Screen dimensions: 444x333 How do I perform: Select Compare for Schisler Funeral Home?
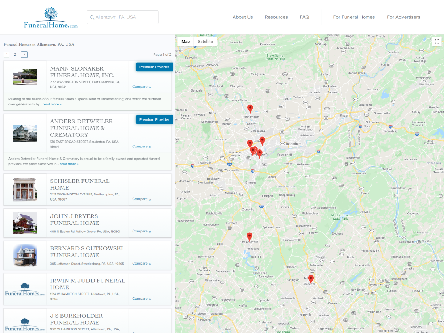tap(141, 199)
